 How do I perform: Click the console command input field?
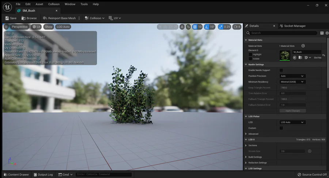(x=103, y=174)
